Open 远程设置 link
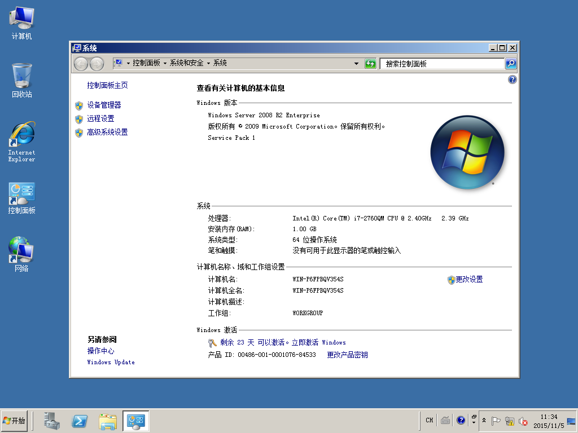This screenshot has width=578, height=433. coord(100,118)
